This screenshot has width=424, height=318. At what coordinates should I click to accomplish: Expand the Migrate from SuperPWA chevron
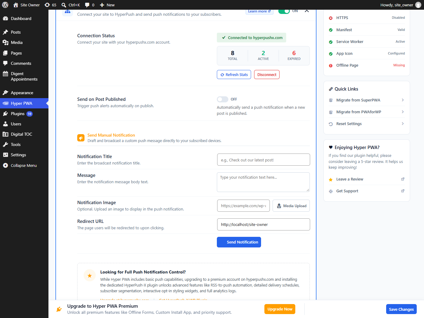pos(402,100)
